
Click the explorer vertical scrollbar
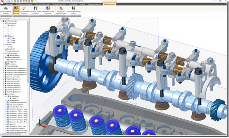pyautogui.click(x=28, y=52)
